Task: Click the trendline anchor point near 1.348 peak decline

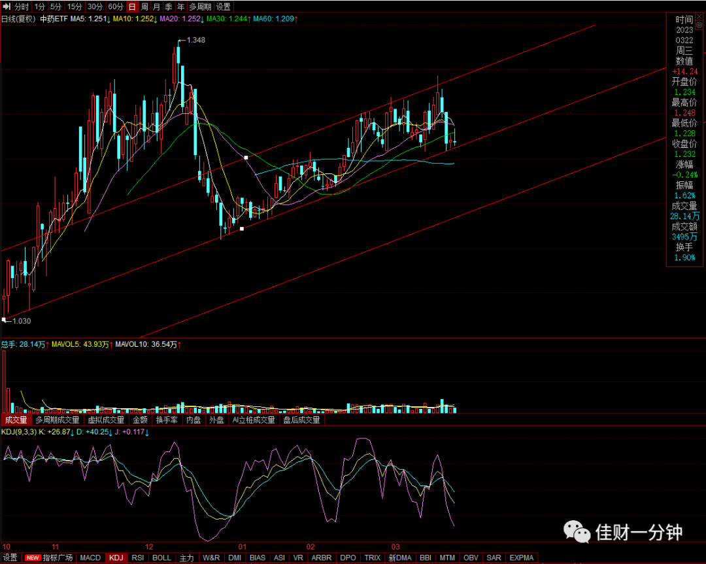Action: click(246, 157)
